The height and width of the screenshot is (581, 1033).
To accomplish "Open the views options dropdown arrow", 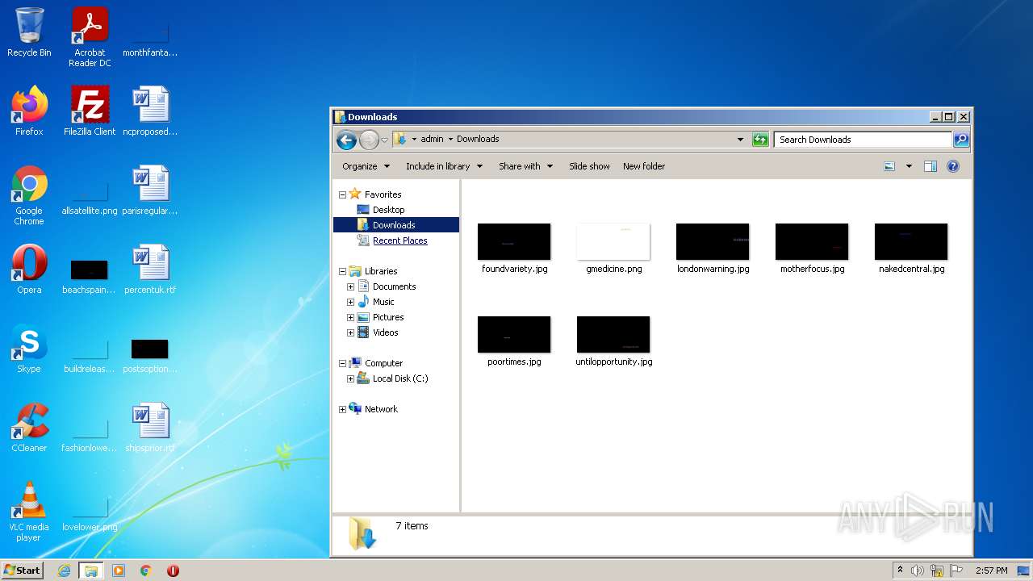I will 909,166.
